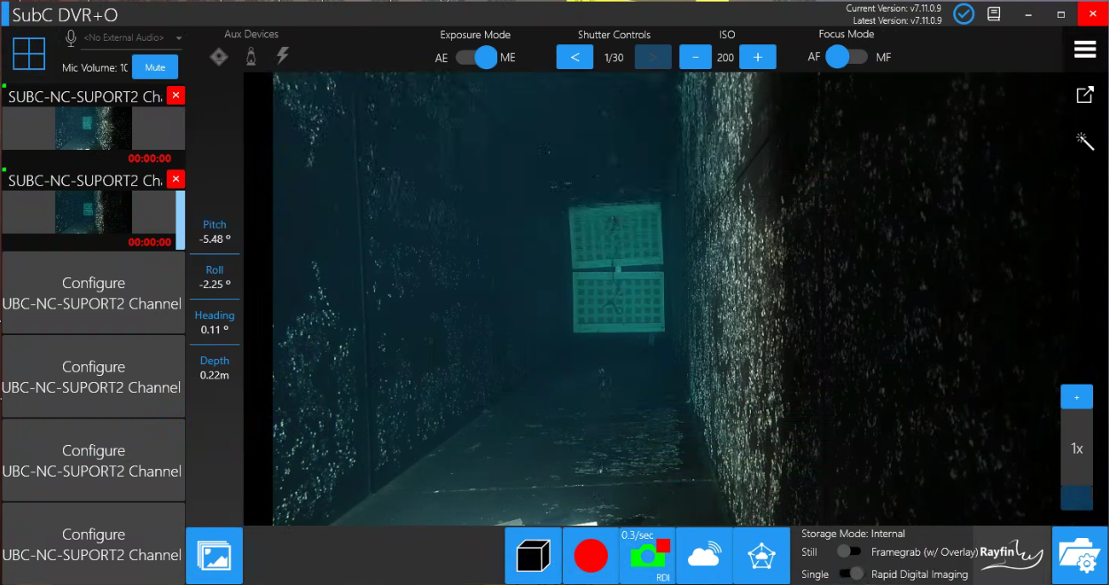Click the Pitch -5.48° reading
Screen dimensions: 1109x585
click(215, 232)
